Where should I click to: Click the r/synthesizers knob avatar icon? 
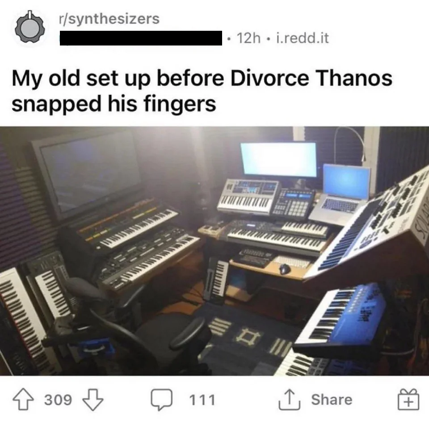tap(30, 28)
